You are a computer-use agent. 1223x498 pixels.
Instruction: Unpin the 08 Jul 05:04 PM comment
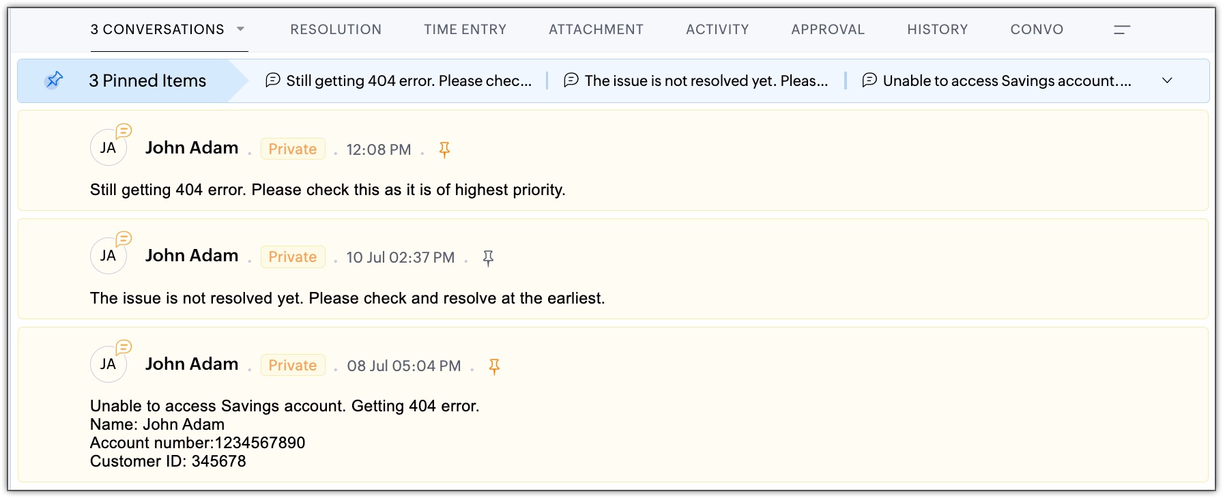[x=495, y=366]
